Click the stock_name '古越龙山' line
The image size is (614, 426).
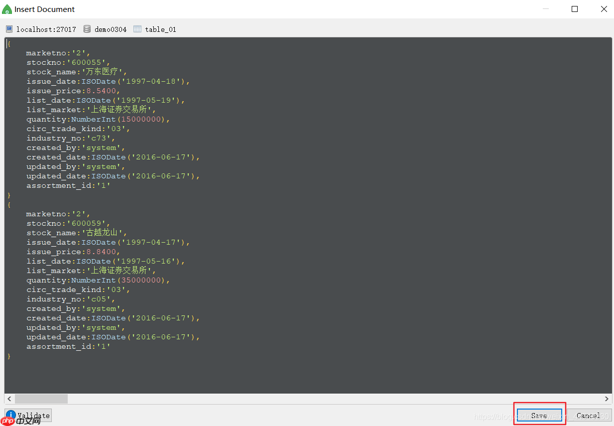click(x=77, y=233)
